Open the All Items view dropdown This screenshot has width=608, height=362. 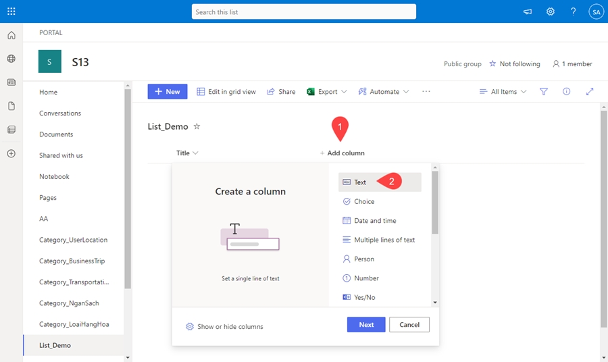[x=503, y=92]
